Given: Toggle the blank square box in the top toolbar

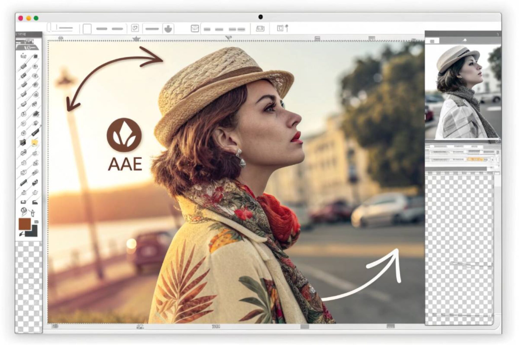Looking at the screenshot, I should (87, 29).
